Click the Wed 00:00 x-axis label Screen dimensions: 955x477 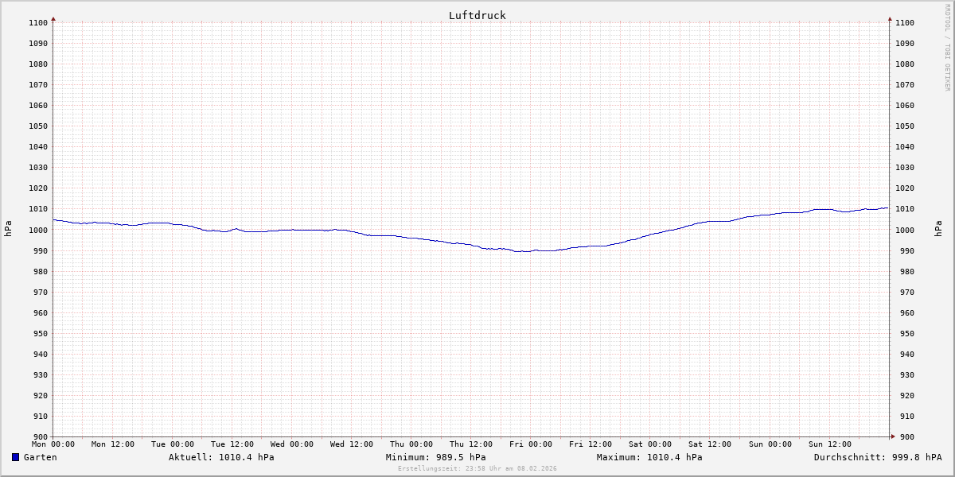click(x=291, y=444)
